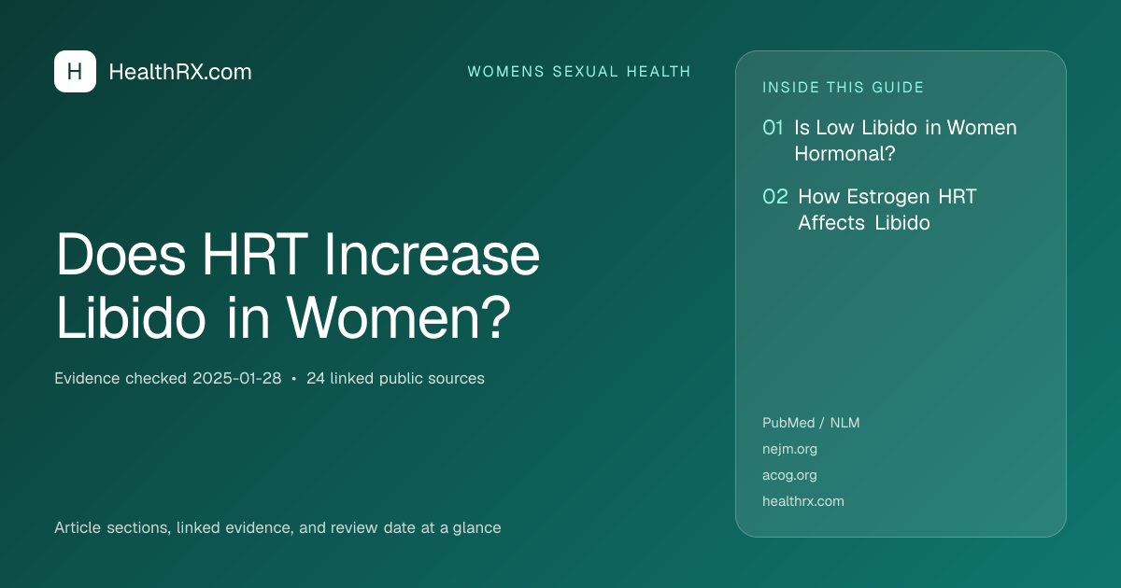Viewport: 1121px width, 588px height.
Task: Click the HealthRX 'H' logo icon
Action: pyautogui.click(x=75, y=72)
